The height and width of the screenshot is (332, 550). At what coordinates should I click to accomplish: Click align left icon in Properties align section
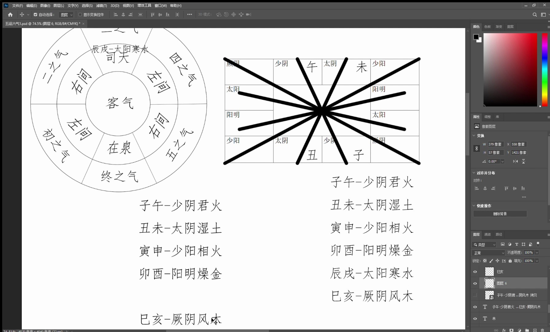tap(477, 188)
